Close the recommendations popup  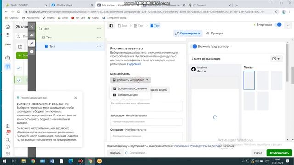point(75,98)
